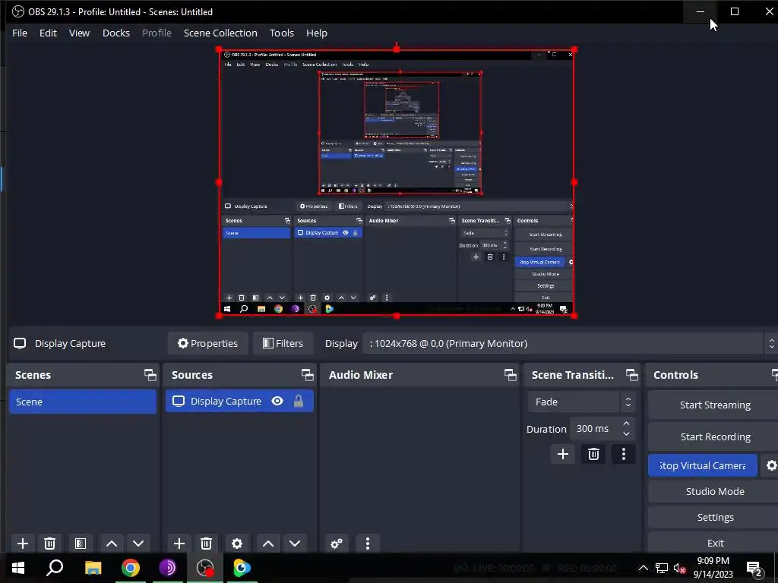Stop Virtual Camera toggle button
Screen dimensions: 778x583
(x=702, y=465)
